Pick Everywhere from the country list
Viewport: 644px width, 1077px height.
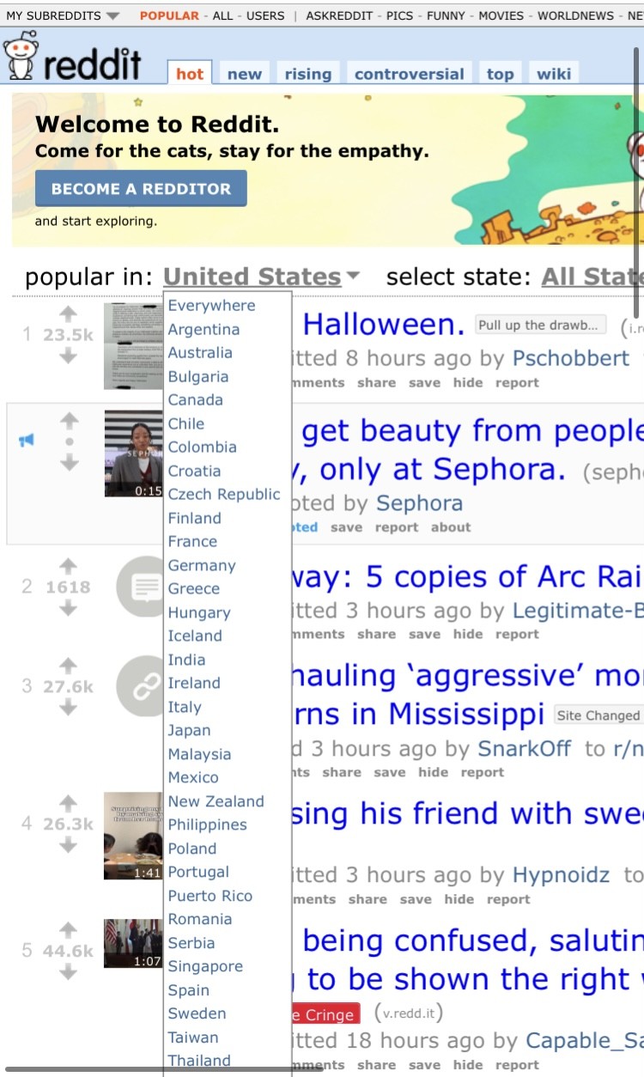211,306
